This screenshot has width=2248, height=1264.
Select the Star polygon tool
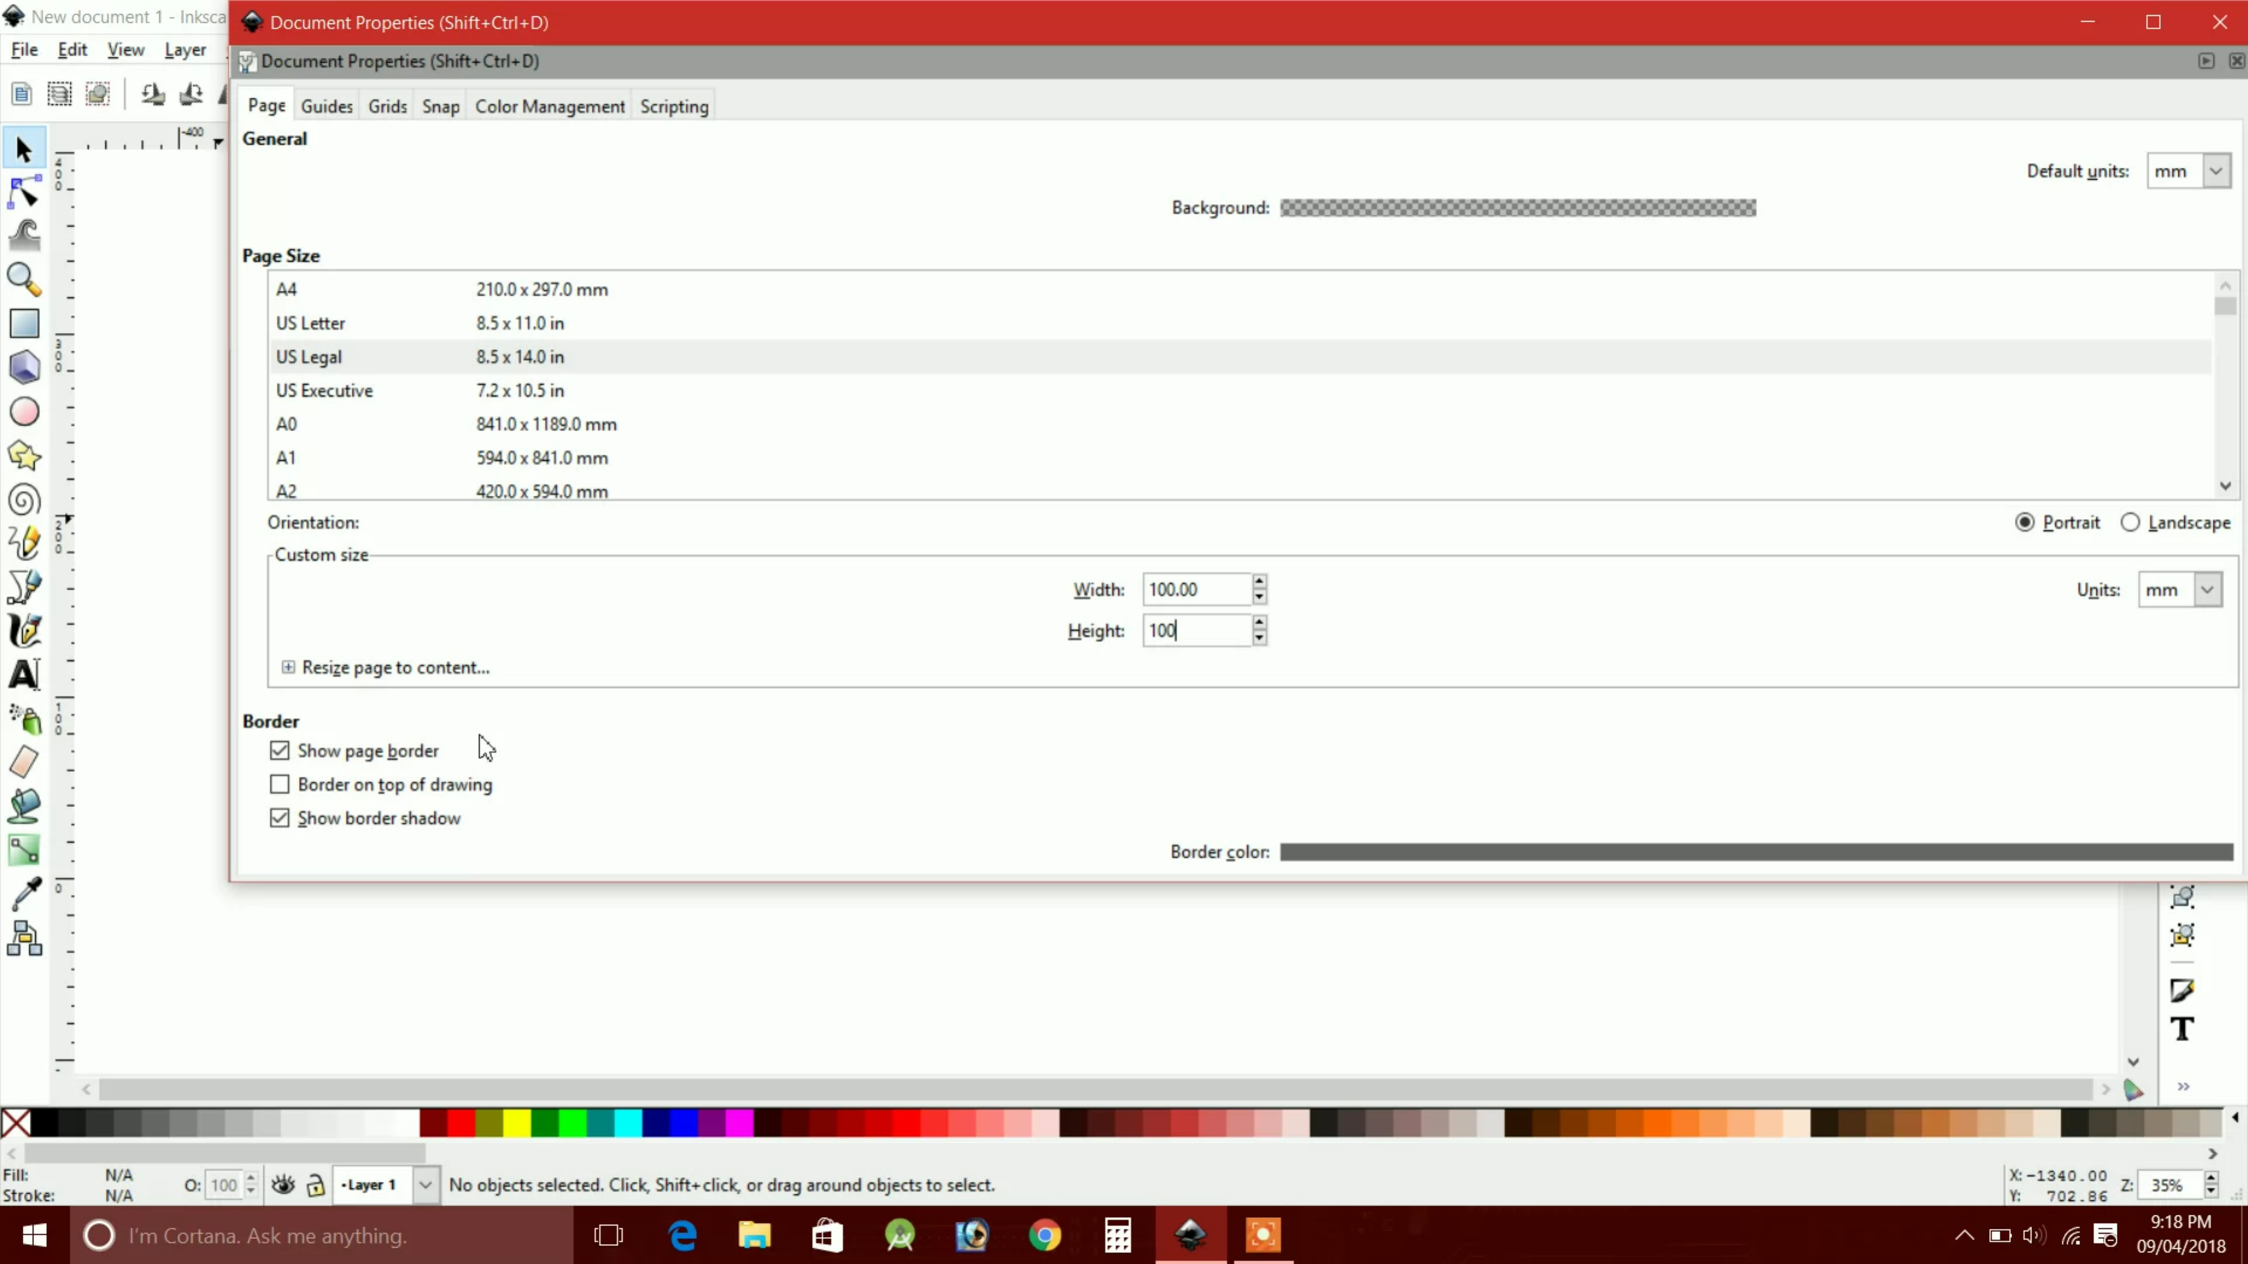tap(23, 455)
